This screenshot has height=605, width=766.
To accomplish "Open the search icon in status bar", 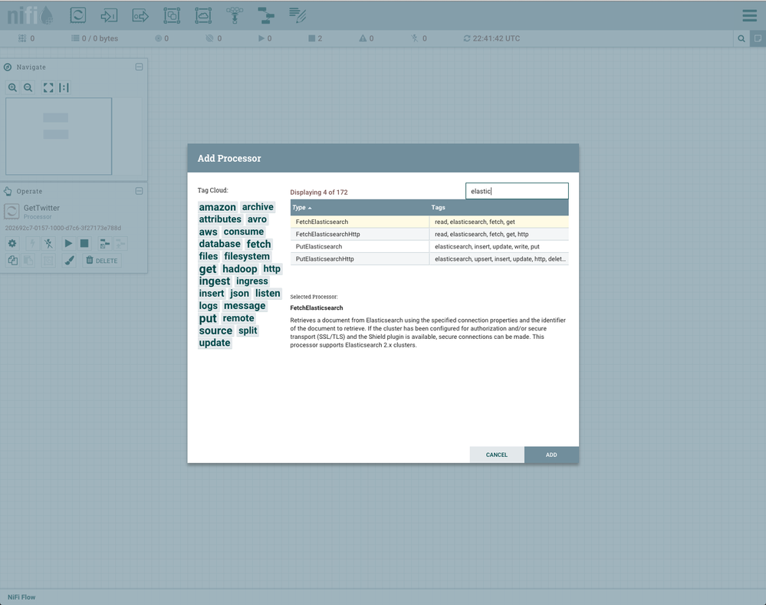I will (741, 38).
